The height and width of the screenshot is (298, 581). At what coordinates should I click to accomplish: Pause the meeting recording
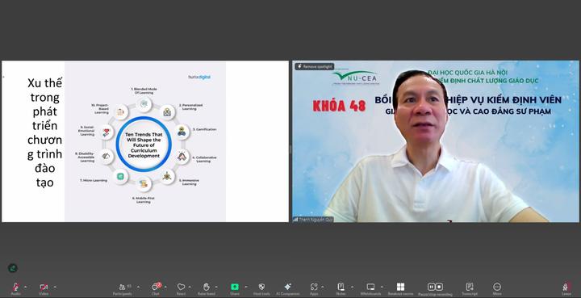point(431,287)
